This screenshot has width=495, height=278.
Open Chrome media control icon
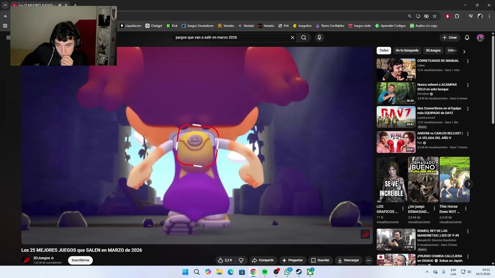(471, 16)
